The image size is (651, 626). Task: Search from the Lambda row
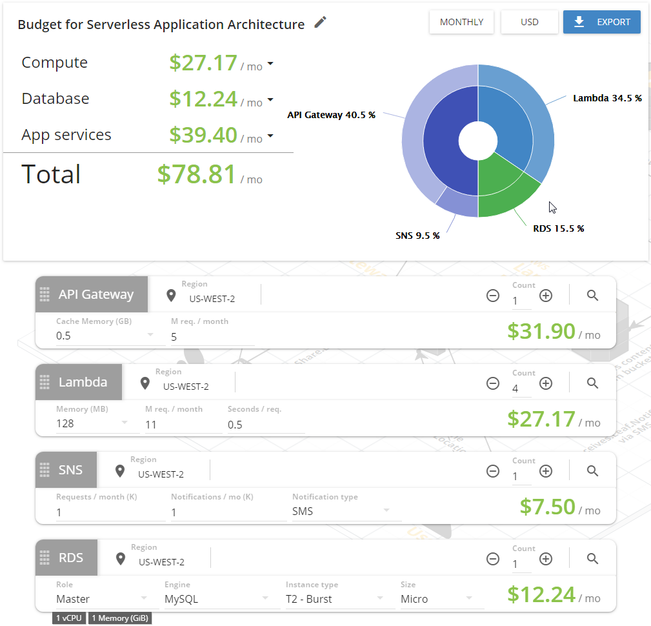point(592,383)
